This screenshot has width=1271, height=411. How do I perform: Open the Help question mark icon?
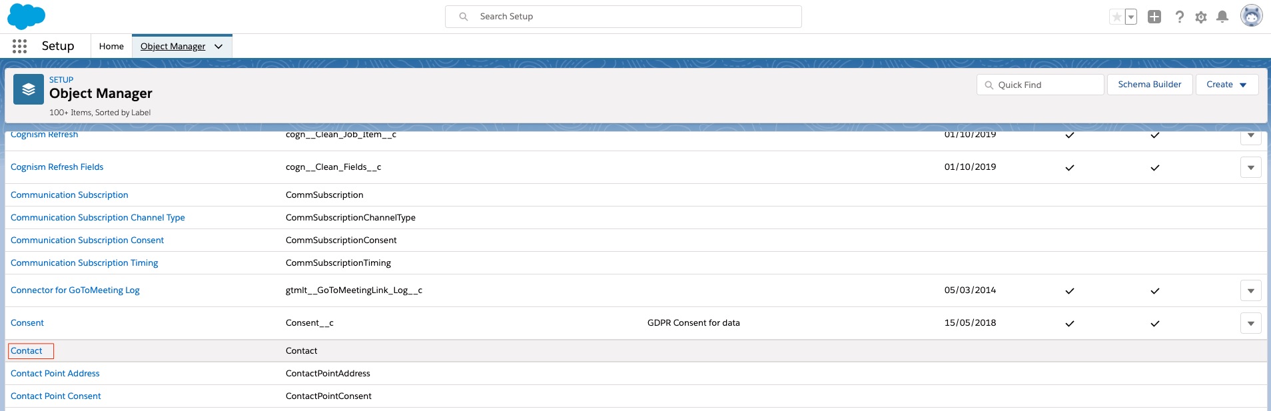pos(1179,17)
